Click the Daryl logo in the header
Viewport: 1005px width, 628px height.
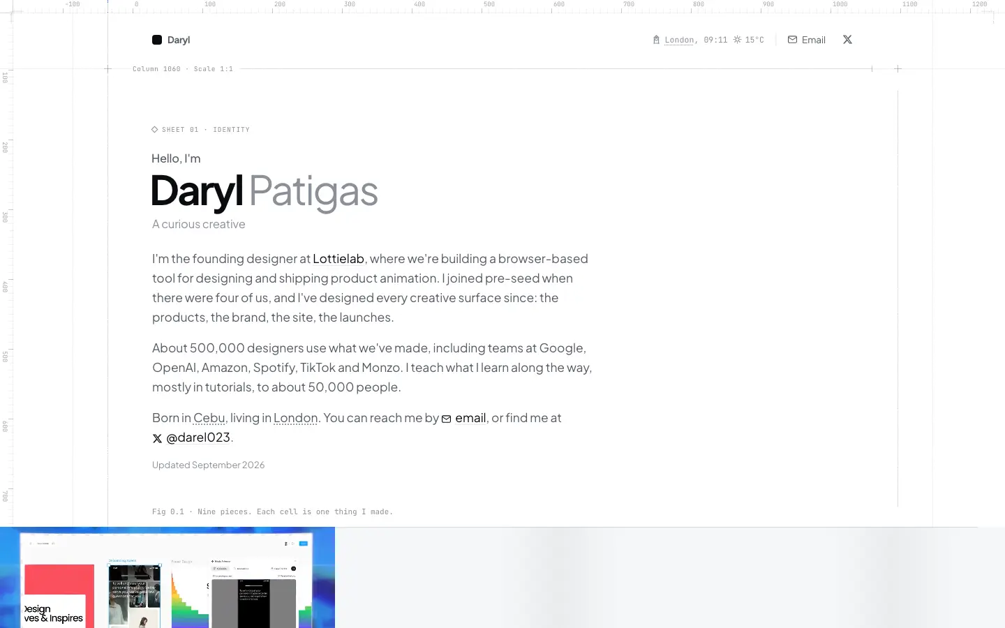point(171,40)
